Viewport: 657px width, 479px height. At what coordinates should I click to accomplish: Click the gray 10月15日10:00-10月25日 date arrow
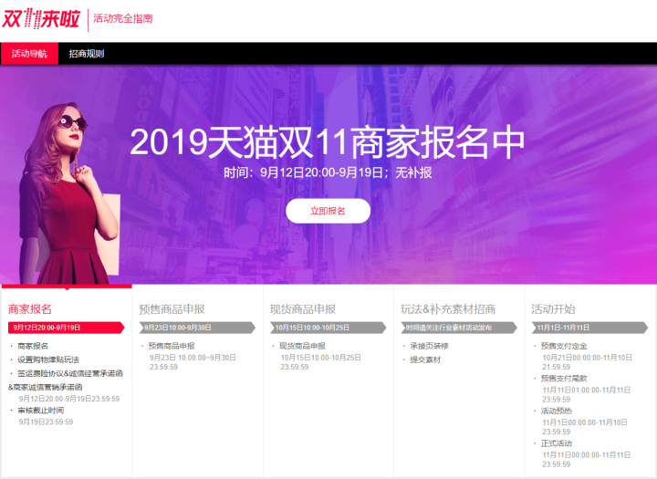[328, 328]
